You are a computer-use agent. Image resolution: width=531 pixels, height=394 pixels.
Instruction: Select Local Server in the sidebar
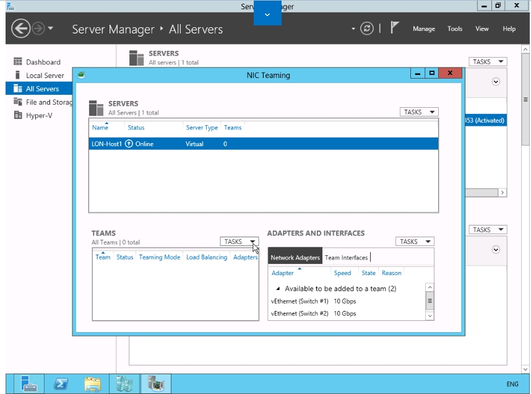click(45, 76)
